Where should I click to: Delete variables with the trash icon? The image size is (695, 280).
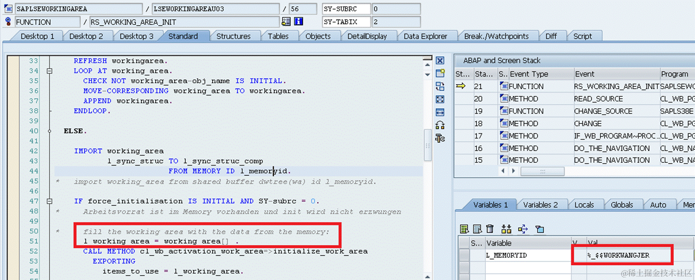[490, 229]
